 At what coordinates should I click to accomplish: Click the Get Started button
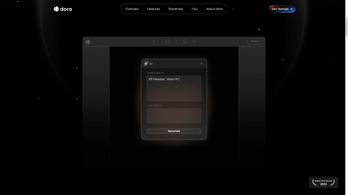pyautogui.click(x=282, y=9)
